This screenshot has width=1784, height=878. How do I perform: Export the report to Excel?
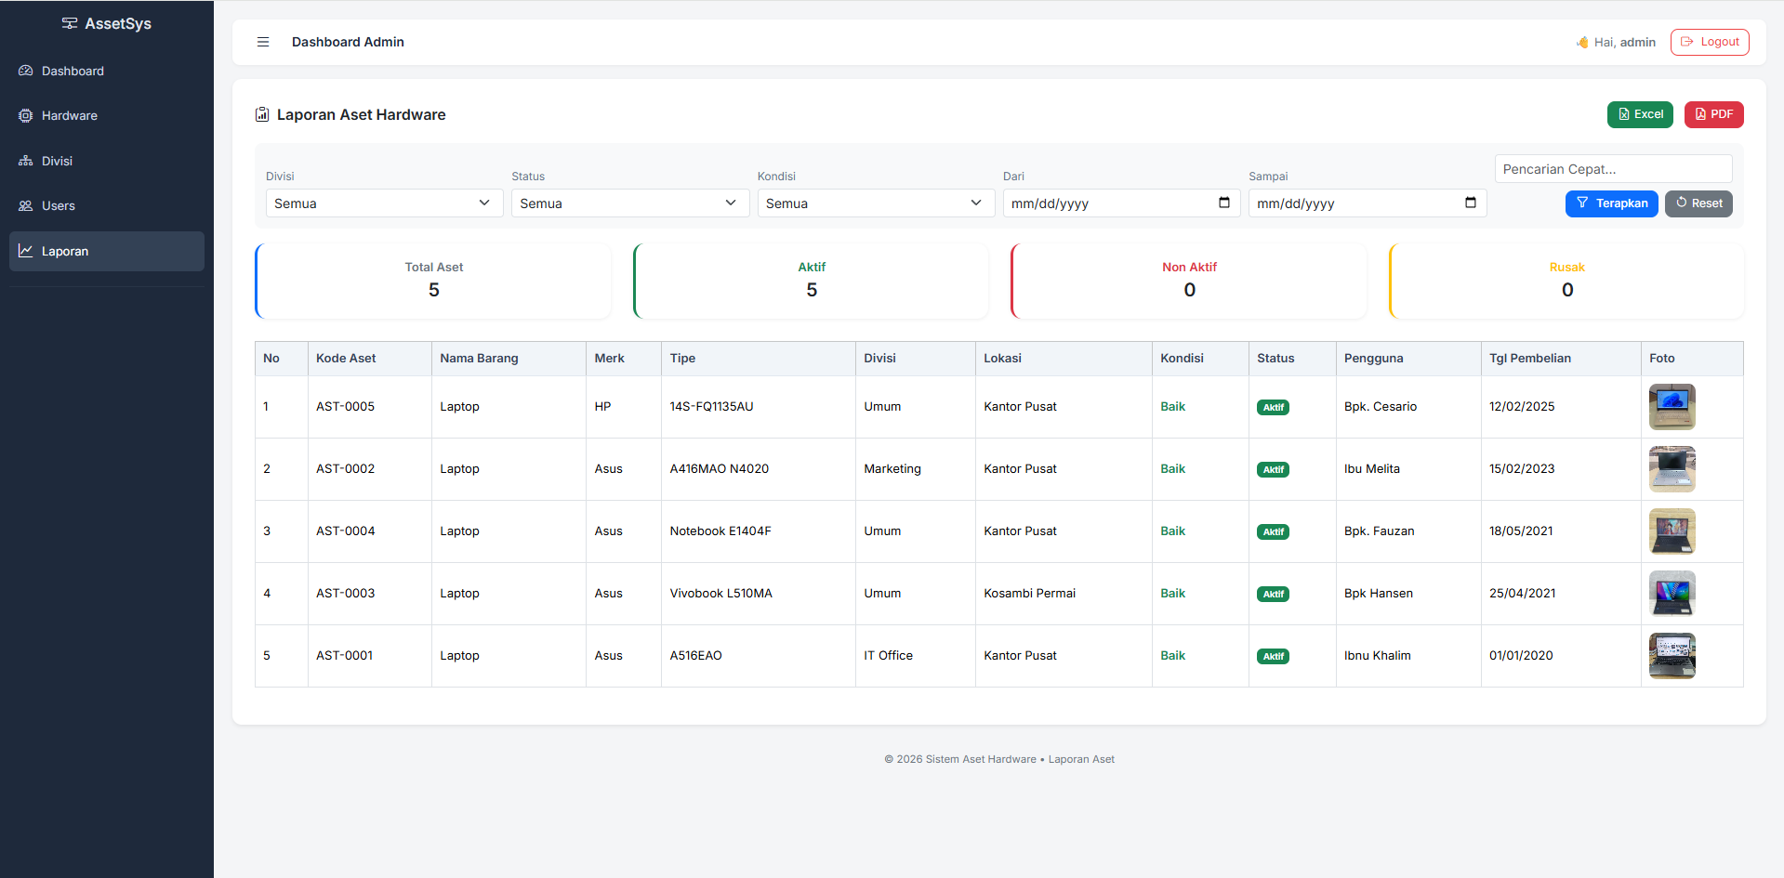click(x=1640, y=114)
